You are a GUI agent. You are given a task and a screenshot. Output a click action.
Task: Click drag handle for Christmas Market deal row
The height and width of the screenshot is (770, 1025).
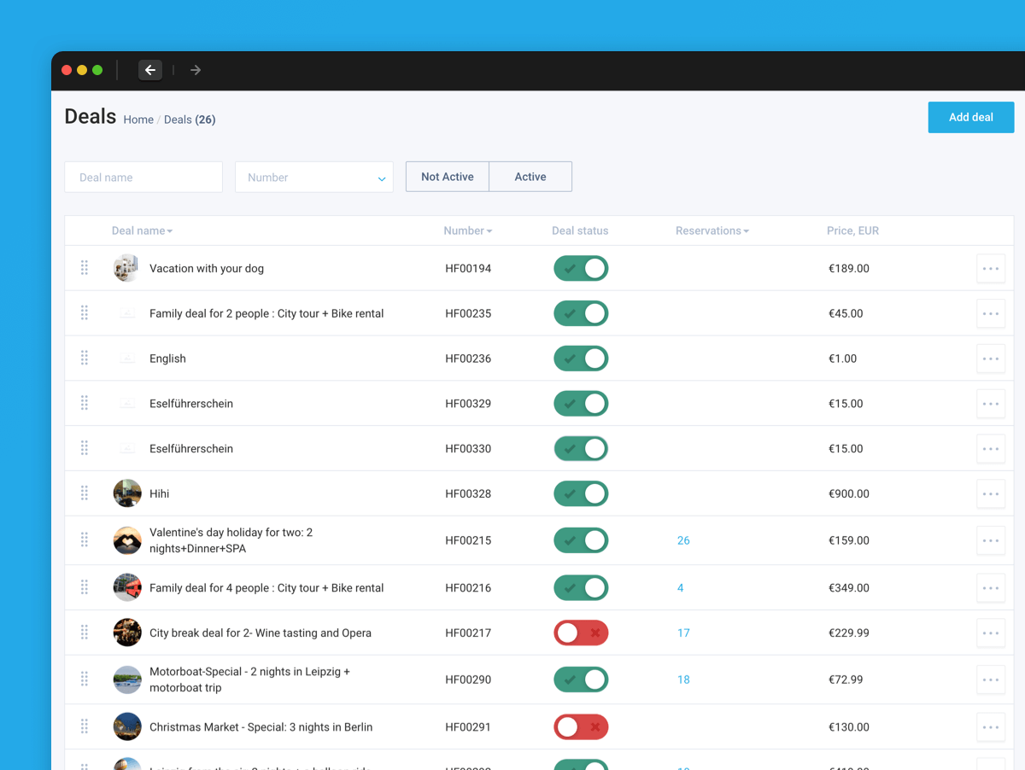85,727
